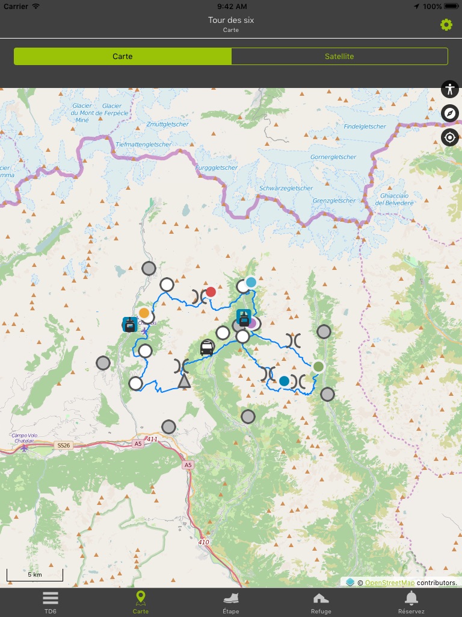Tap the dark blue stage marker dot
The image size is (462, 617).
(284, 381)
